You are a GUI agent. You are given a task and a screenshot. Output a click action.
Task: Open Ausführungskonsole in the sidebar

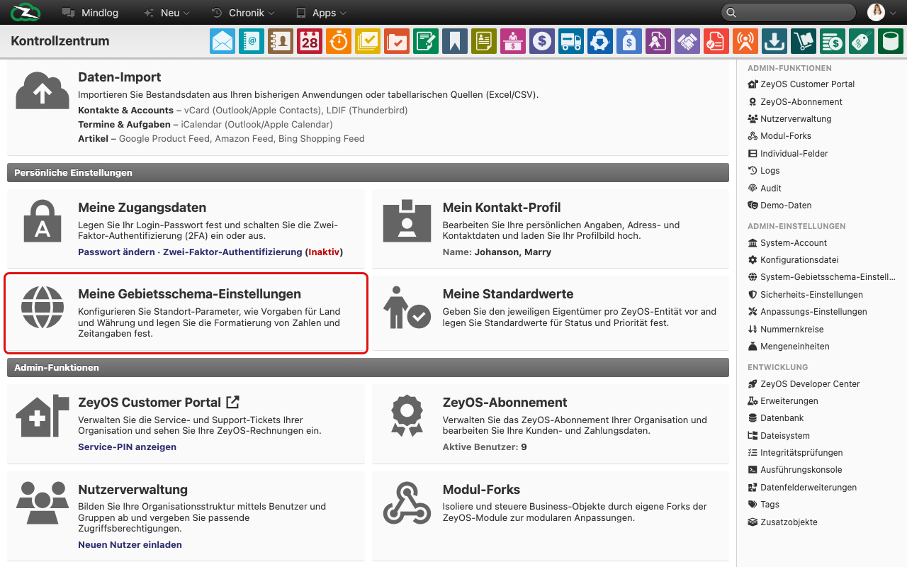coord(795,469)
